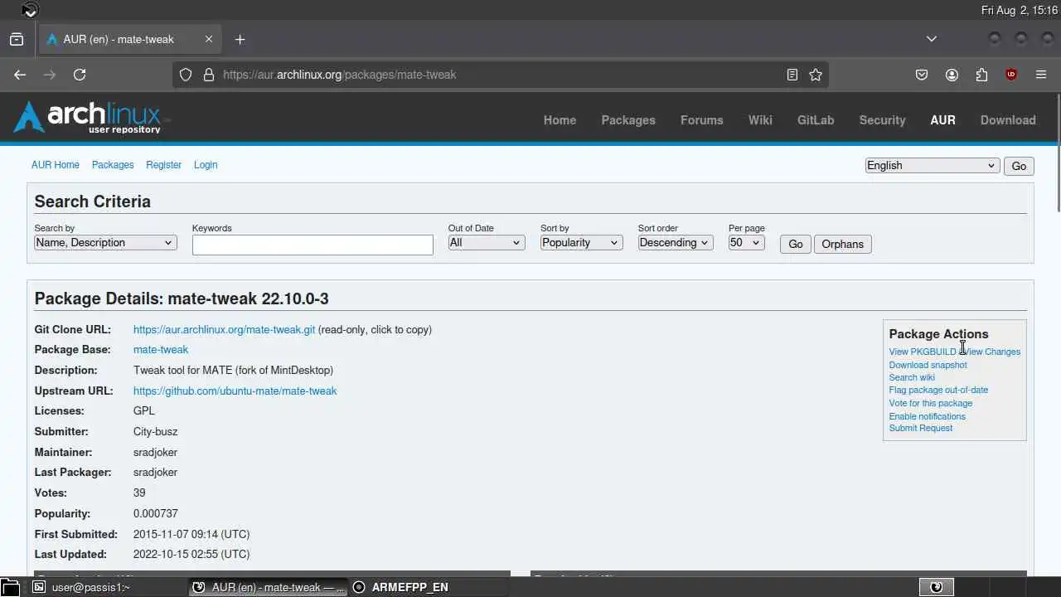1061x597 pixels.
Task: Click Flag package out-of-date
Action: click(x=938, y=390)
